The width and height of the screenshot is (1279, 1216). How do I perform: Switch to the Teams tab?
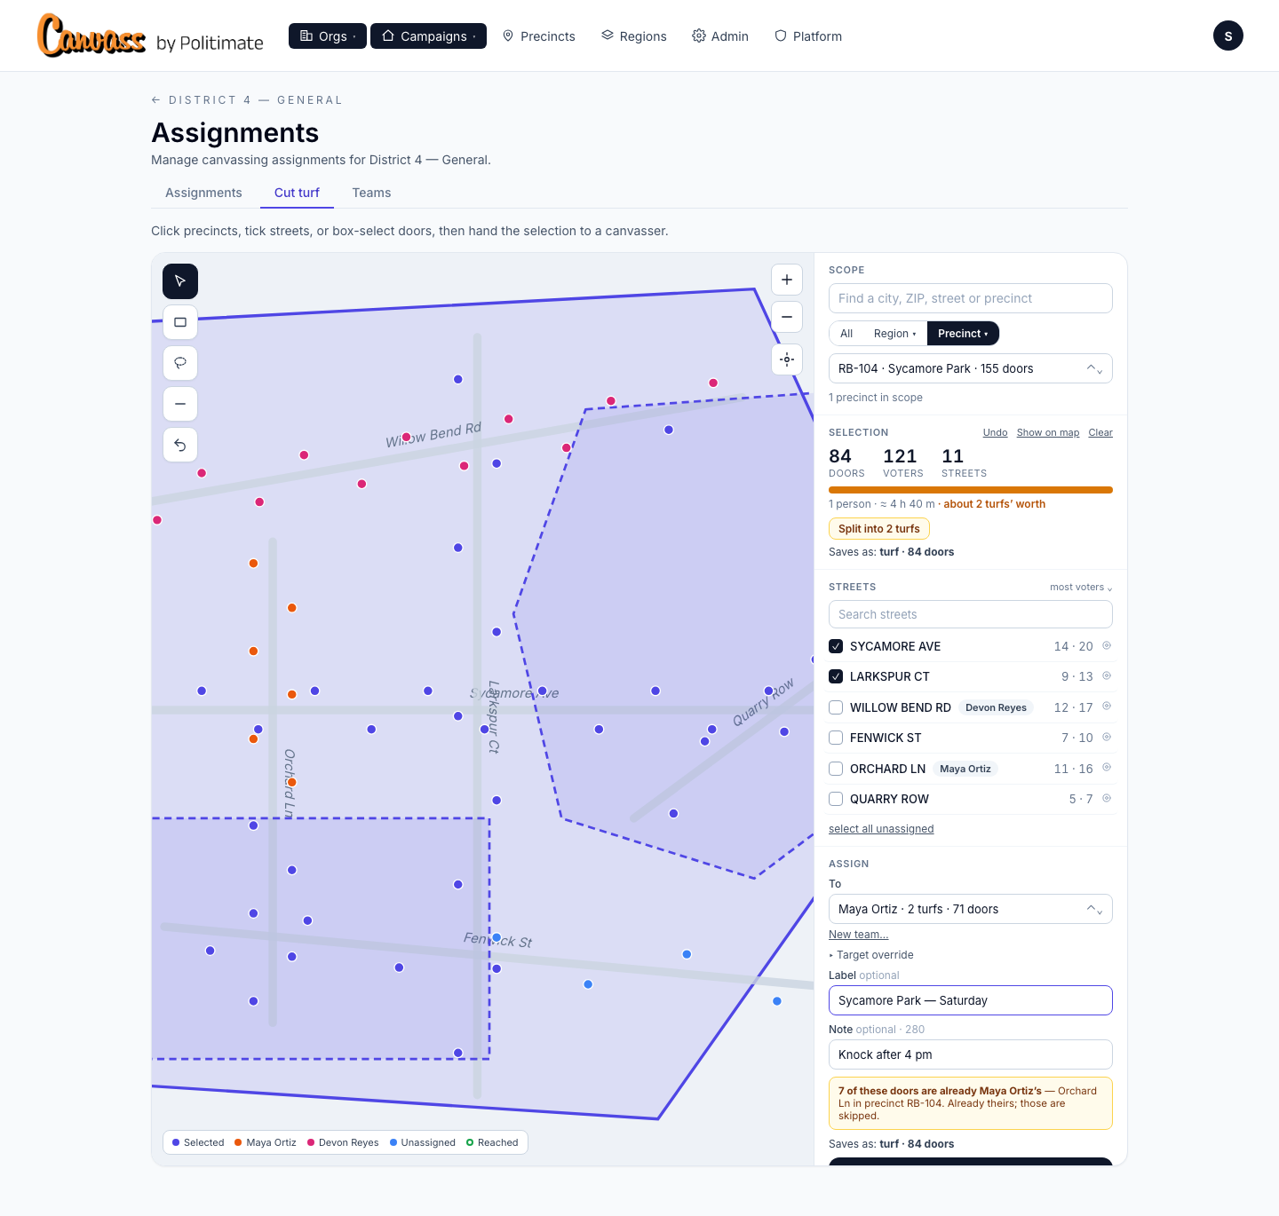pyautogui.click(x=371, y=193)
